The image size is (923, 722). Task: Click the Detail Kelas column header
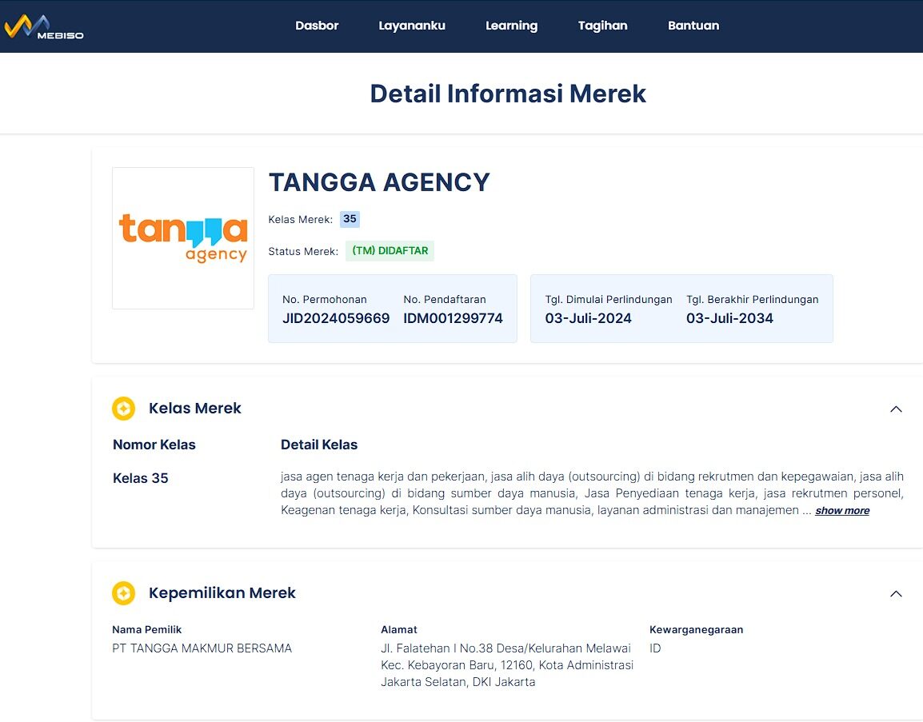(x=319, y=445)
